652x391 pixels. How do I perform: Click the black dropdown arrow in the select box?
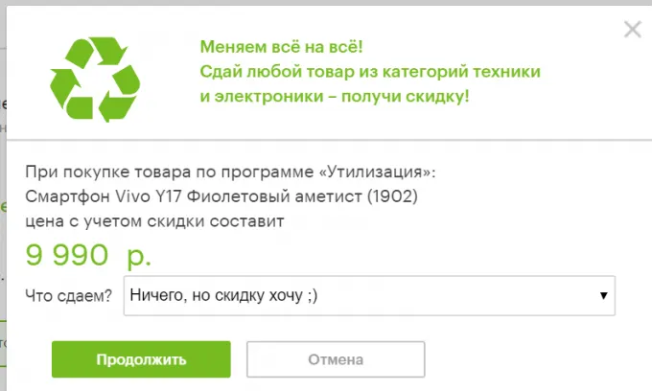[x=604, y=296]
